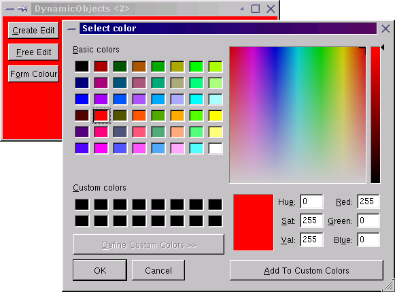Open the Form Colour button
Viewport: 395px width, 292px height.
(x=33, y=74)
